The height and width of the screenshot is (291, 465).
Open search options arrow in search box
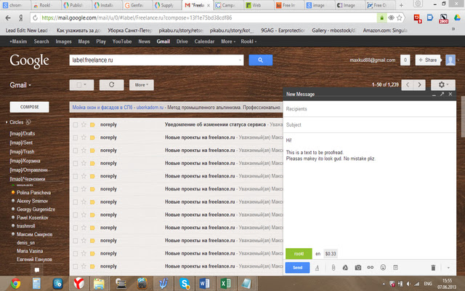tap(240, 60)
